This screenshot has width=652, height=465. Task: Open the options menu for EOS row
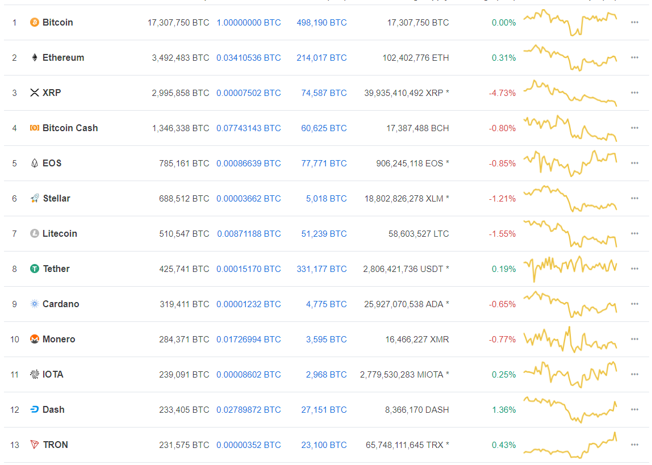[x=634, y=164]
